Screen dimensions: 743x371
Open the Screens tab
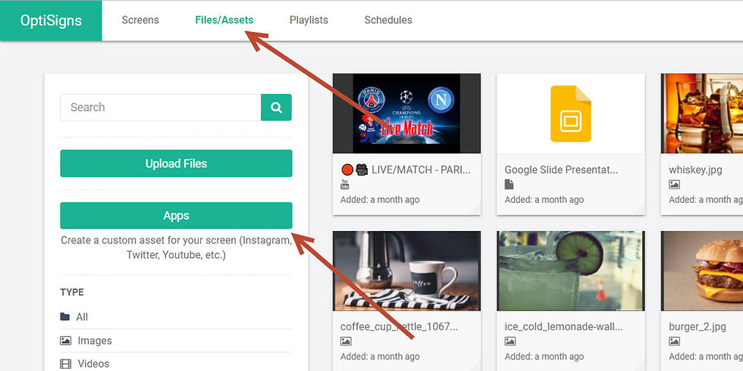140,20
